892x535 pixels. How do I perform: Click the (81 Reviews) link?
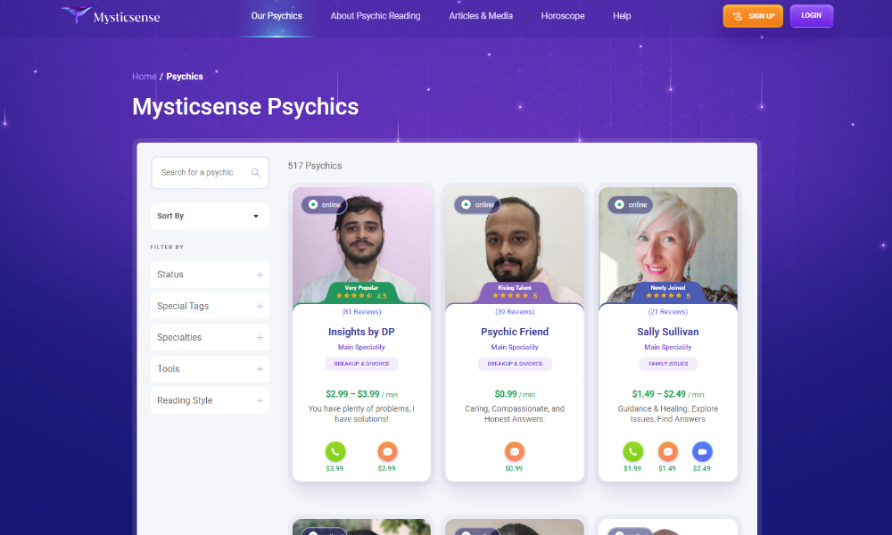tap(361, 312)
